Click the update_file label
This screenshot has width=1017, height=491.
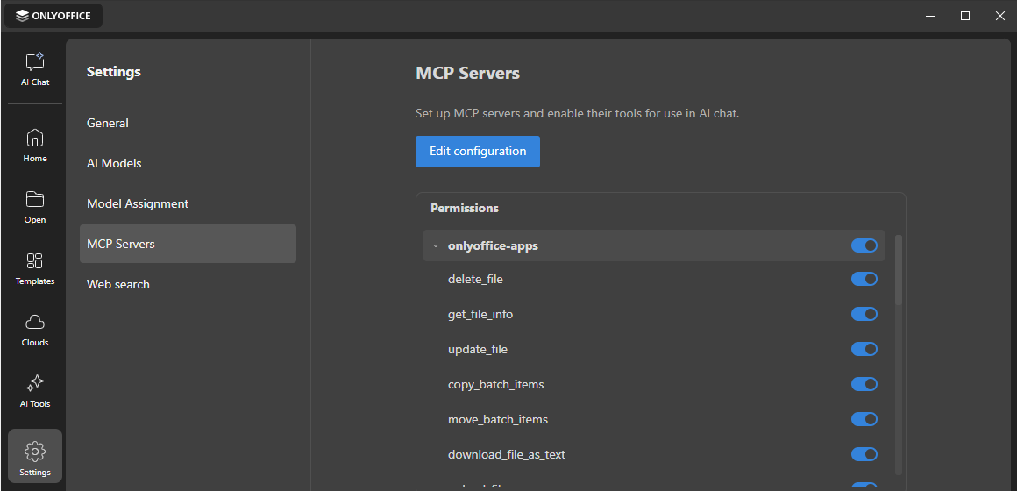coord(477,350)
